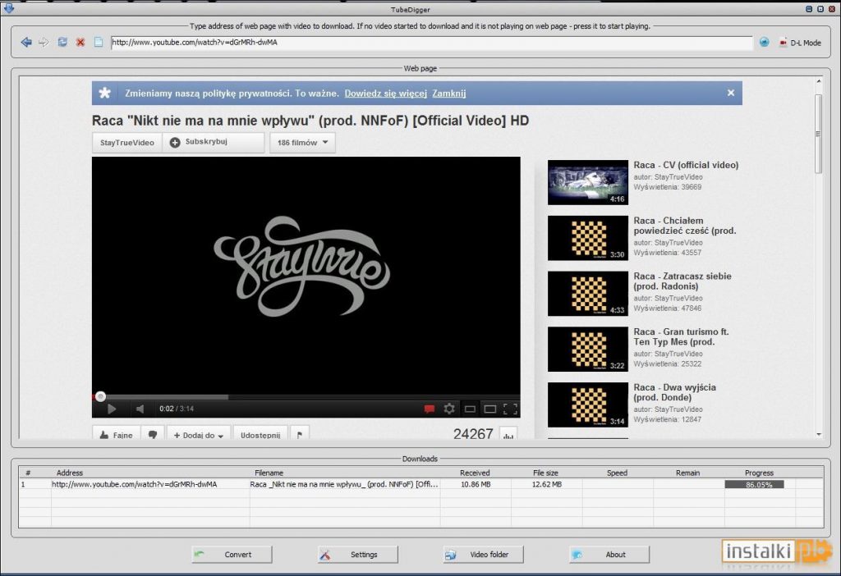Screen dimensions: 841x576
Task: Switch the player to large size
Action: pos(489,409)
